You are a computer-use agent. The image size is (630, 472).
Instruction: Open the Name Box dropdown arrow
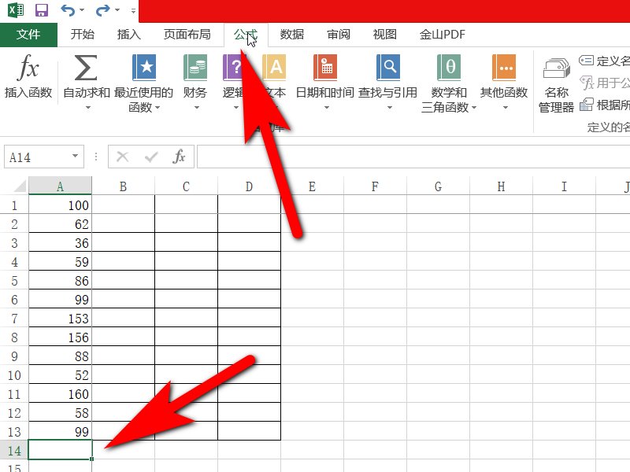tap(76, 157)
